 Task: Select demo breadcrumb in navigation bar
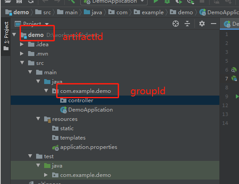[17, 12]
